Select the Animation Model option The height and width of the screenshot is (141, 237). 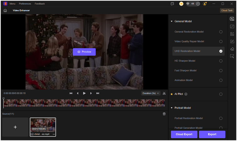pos(221,80)
